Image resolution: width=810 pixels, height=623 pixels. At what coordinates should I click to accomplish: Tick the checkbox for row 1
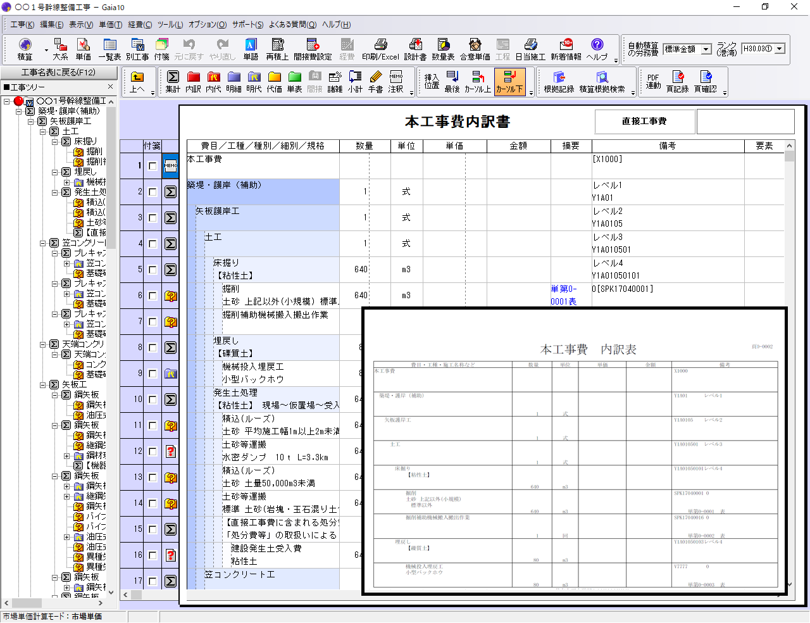click(x=153, y=166)
